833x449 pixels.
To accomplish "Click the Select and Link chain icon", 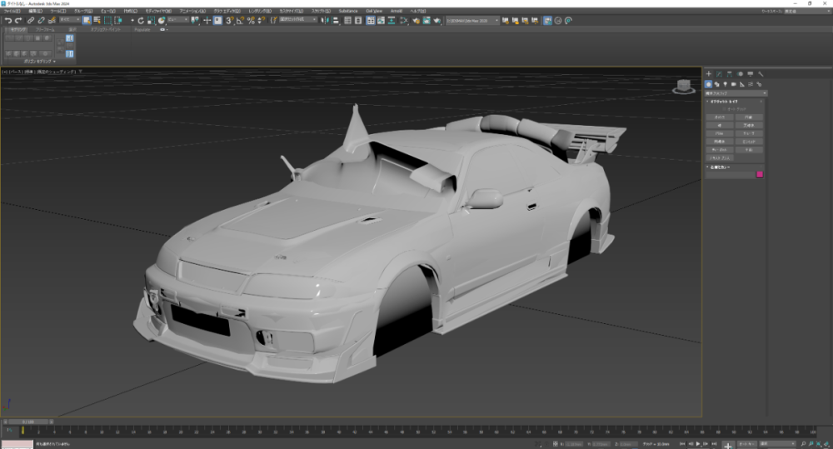I will 31,20.
